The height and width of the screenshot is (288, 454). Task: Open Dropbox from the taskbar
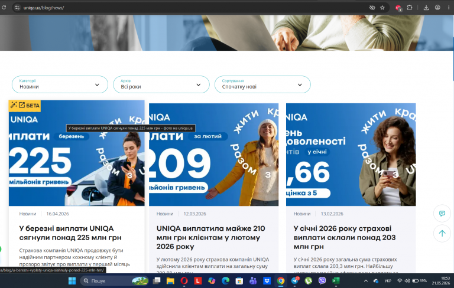(267, 281)
